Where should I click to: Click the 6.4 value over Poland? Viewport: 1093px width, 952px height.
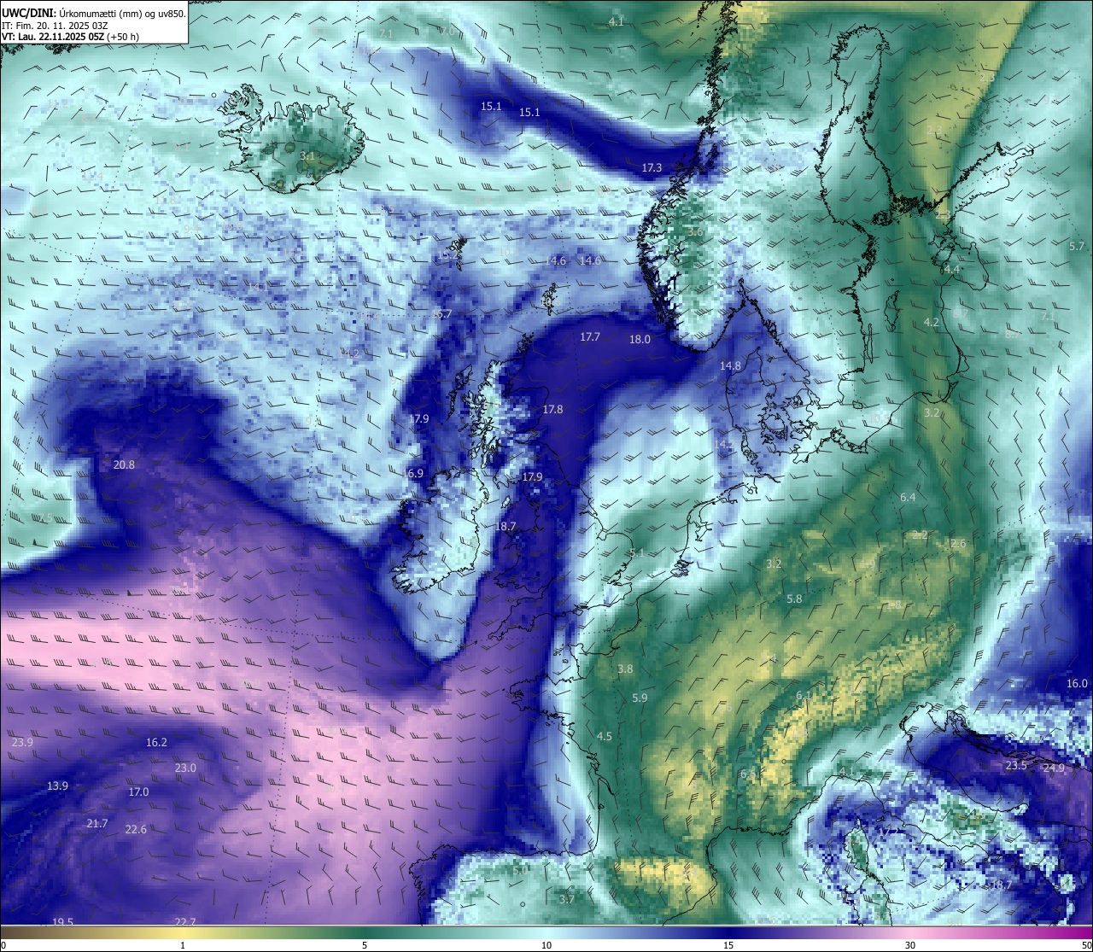click(908, 497)
